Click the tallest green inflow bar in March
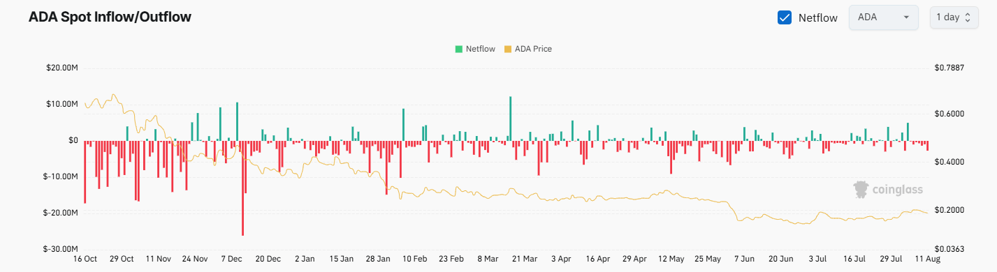This screenshot has height=272, width=997. 511,119
